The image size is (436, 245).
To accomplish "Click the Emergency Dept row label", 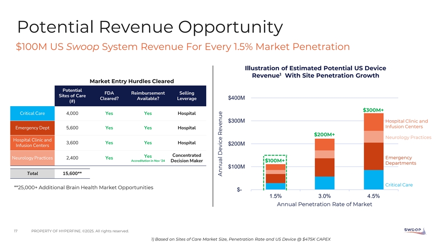I will point(32,127).
